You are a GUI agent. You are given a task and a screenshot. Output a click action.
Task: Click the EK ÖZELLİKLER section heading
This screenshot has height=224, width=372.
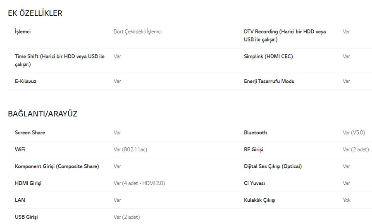[x=35, y=13]
